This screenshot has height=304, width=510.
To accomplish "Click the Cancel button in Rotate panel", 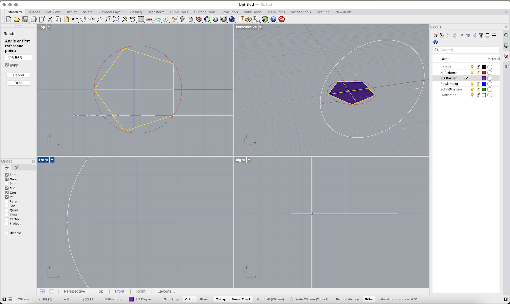I will (x=18, y=75).
